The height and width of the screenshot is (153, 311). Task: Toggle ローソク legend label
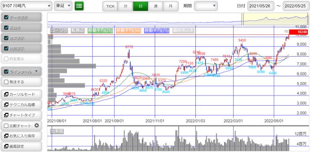[x=59, y=31]
